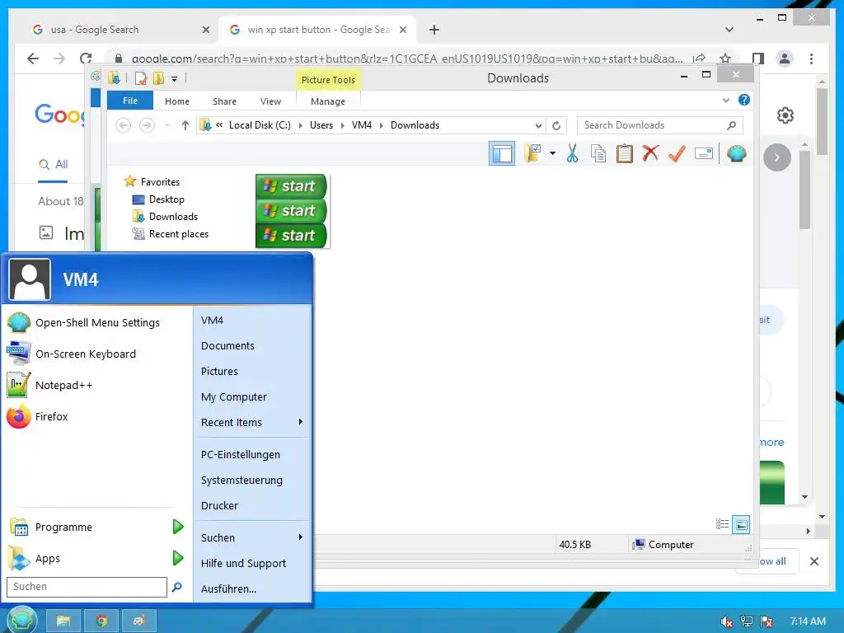Open the View ribbon tab
Viewport: 844px width, 633px height.
point(270,101)
